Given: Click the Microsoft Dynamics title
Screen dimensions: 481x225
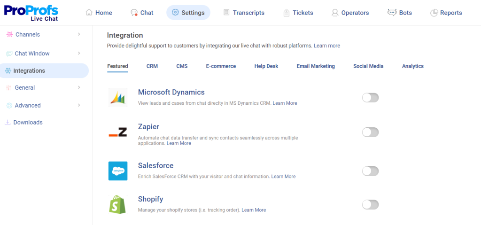Looking at the screenshot, I should pos(171,92).
